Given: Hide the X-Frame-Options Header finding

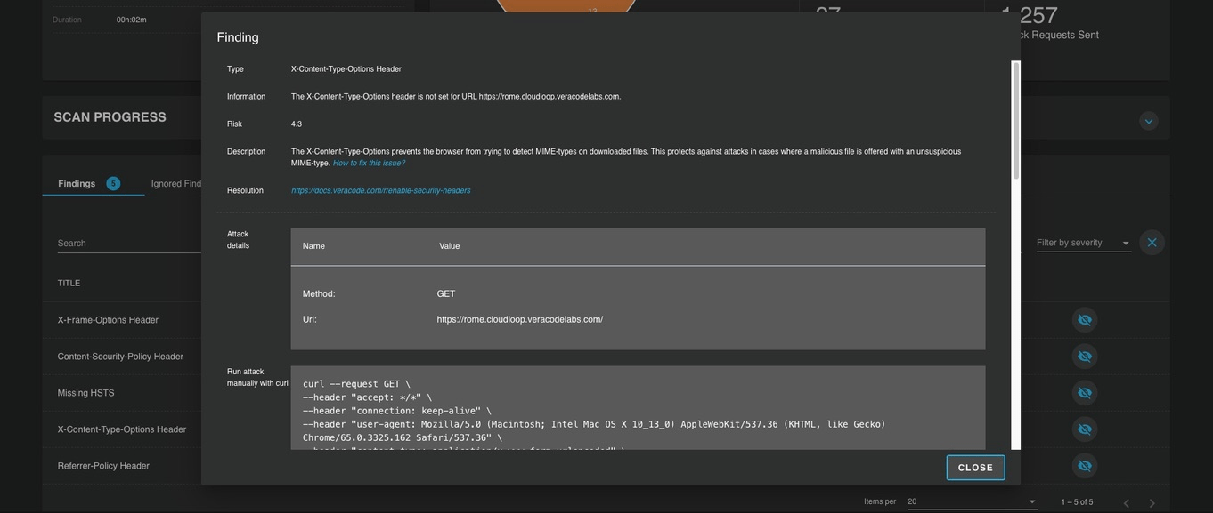Looking at the screenshot, I should click(1084, 320).
